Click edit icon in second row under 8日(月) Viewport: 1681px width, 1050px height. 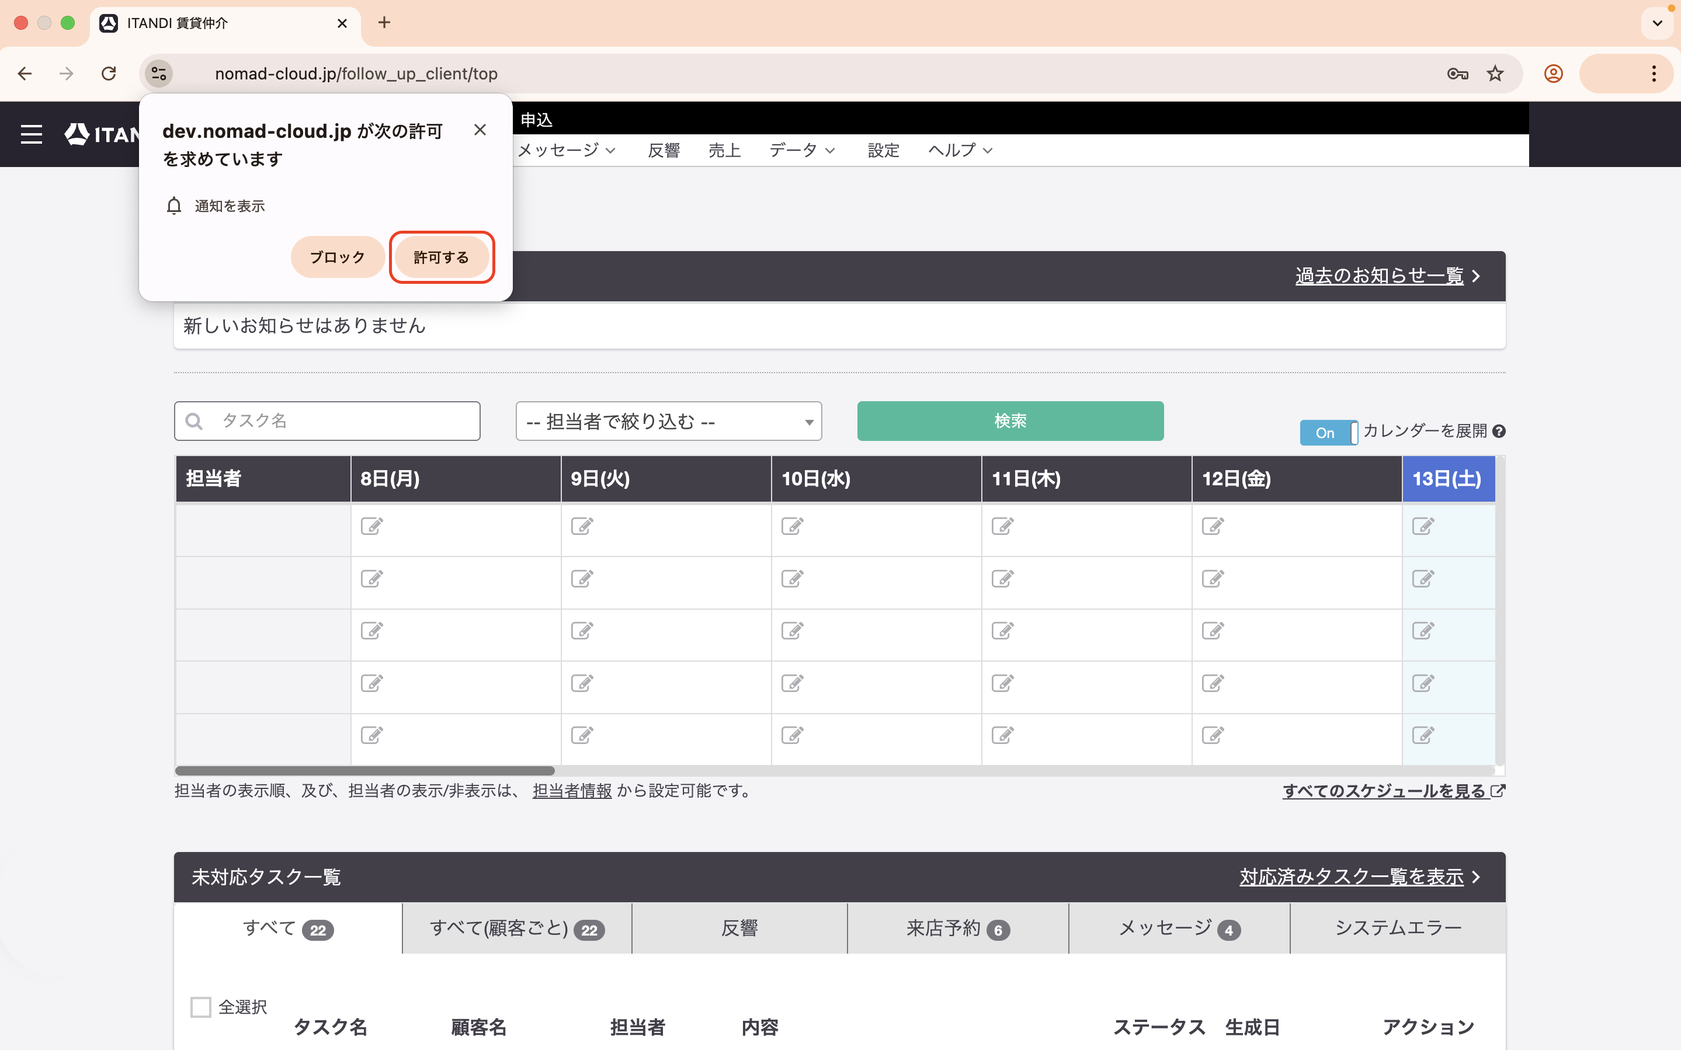pos(371,578)
